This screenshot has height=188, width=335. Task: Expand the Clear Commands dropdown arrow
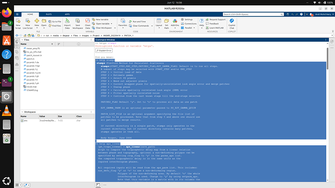pos(152,26)
